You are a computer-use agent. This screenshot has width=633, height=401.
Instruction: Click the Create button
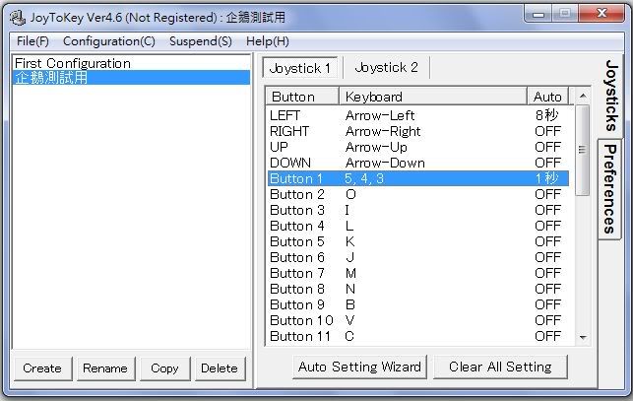pyautogui.click(x=42, y=368)
